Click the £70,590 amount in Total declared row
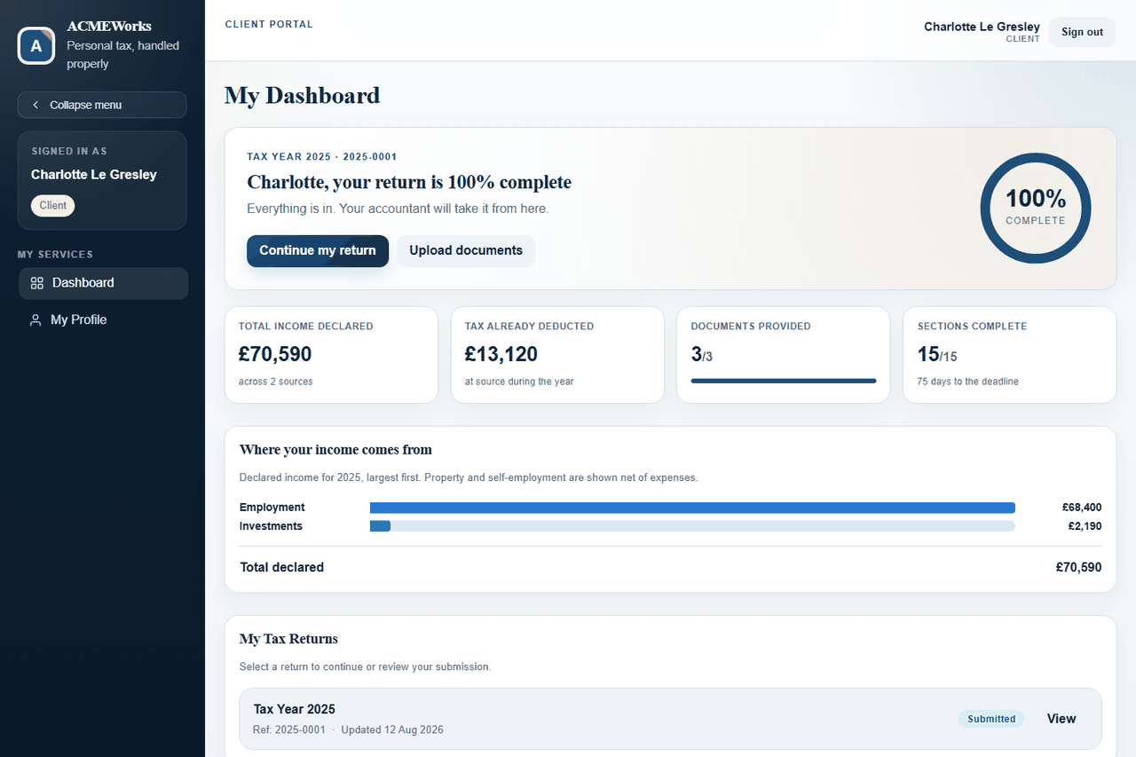This screenshot has height=757, width=1136. coord(1078,567)
